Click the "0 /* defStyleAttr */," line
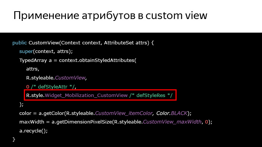262x147 pixels. pyautogui.click(x=51, y=87)
